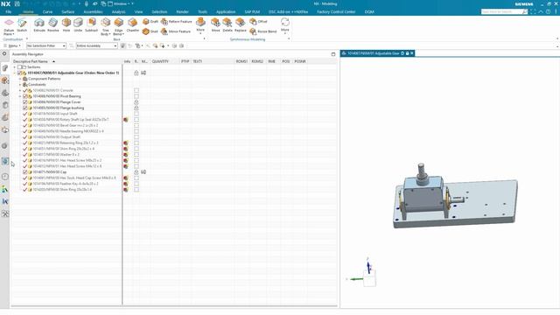Click the lock icon in Flange Cover row
The width and height of the screenshot is (560, 315).
[136, 102]
